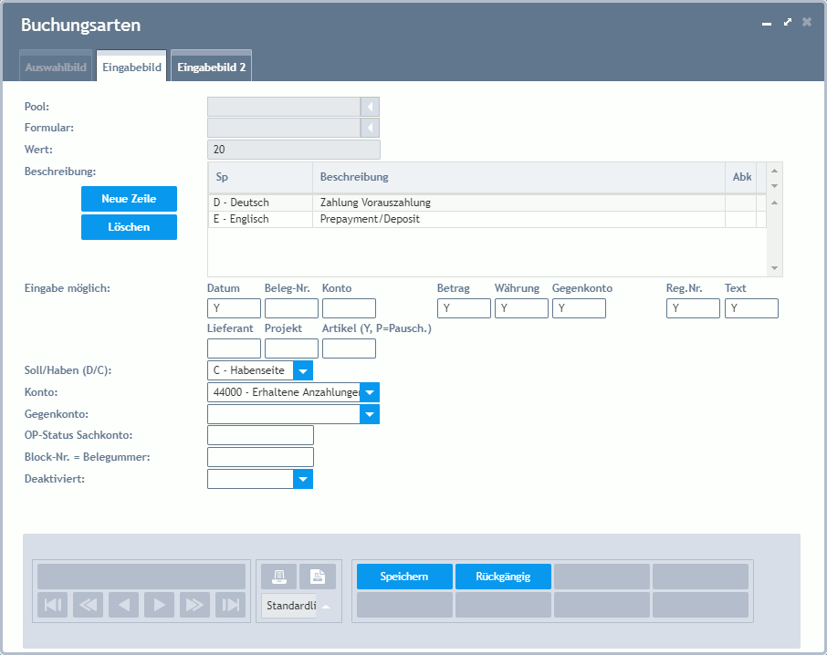Switch to the Auswahlbild tab
The height and width of the screenshot is (655, 827).
[x=56, y=67]
